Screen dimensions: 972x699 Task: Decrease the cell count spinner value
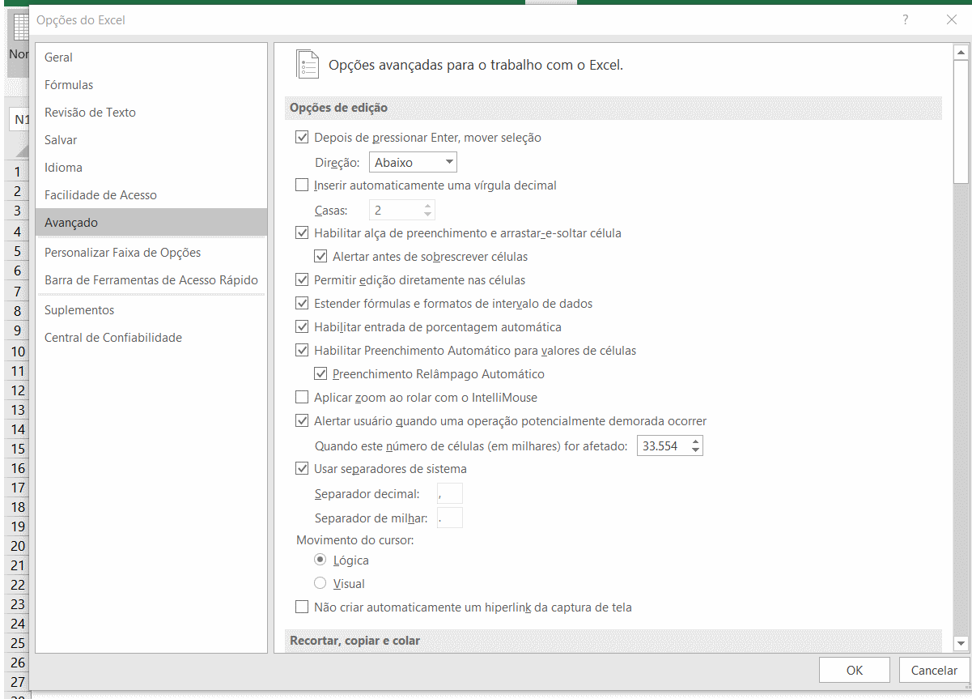click(696, 450)
